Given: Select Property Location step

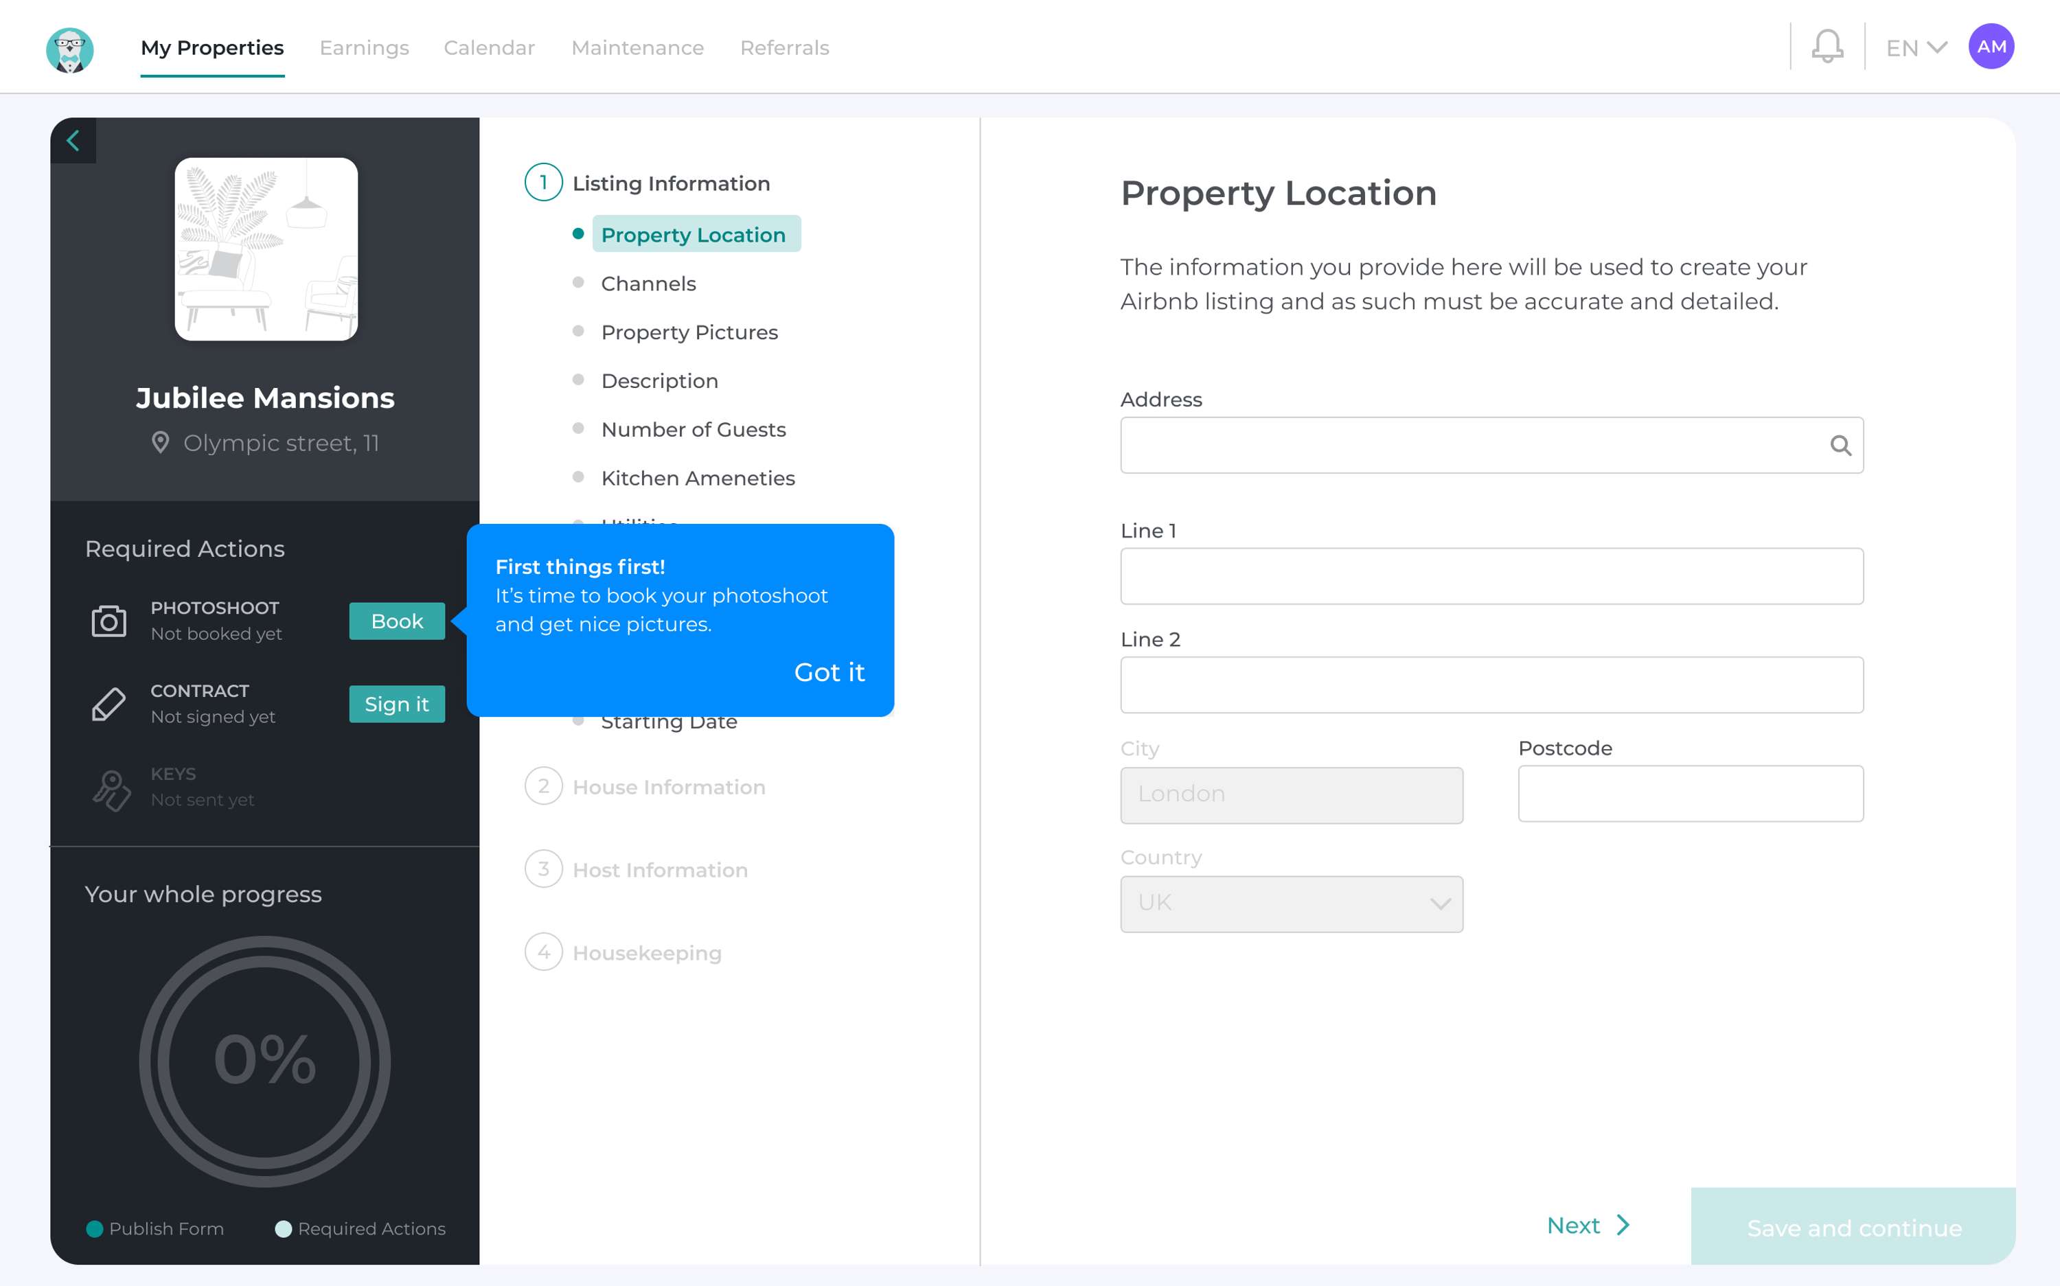Looking at the screenshot, I should click(696, 234).
